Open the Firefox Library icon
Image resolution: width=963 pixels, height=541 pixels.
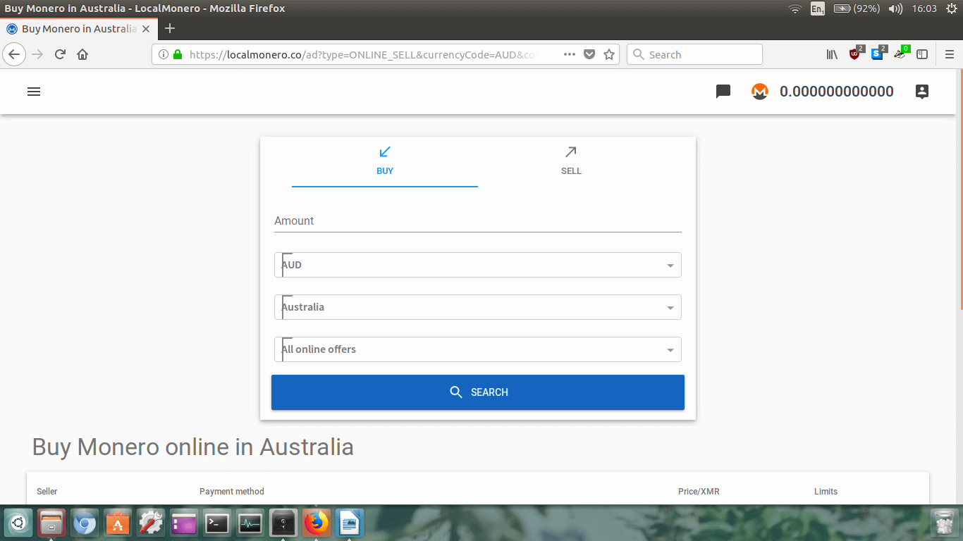[x=832, y=54]
